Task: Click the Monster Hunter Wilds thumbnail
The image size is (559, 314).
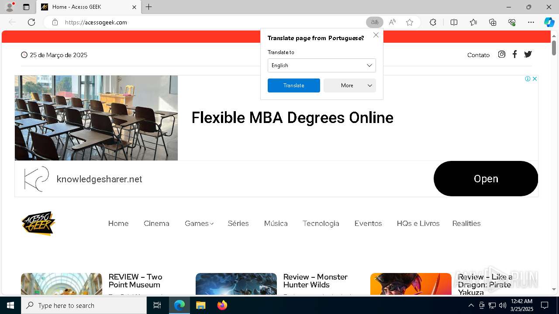Action: 236,284
